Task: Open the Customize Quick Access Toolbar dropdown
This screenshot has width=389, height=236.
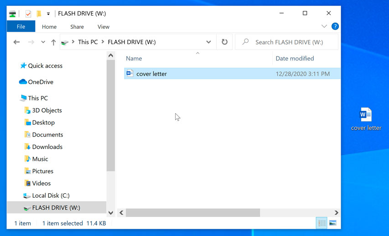Action: pos(48,14)
